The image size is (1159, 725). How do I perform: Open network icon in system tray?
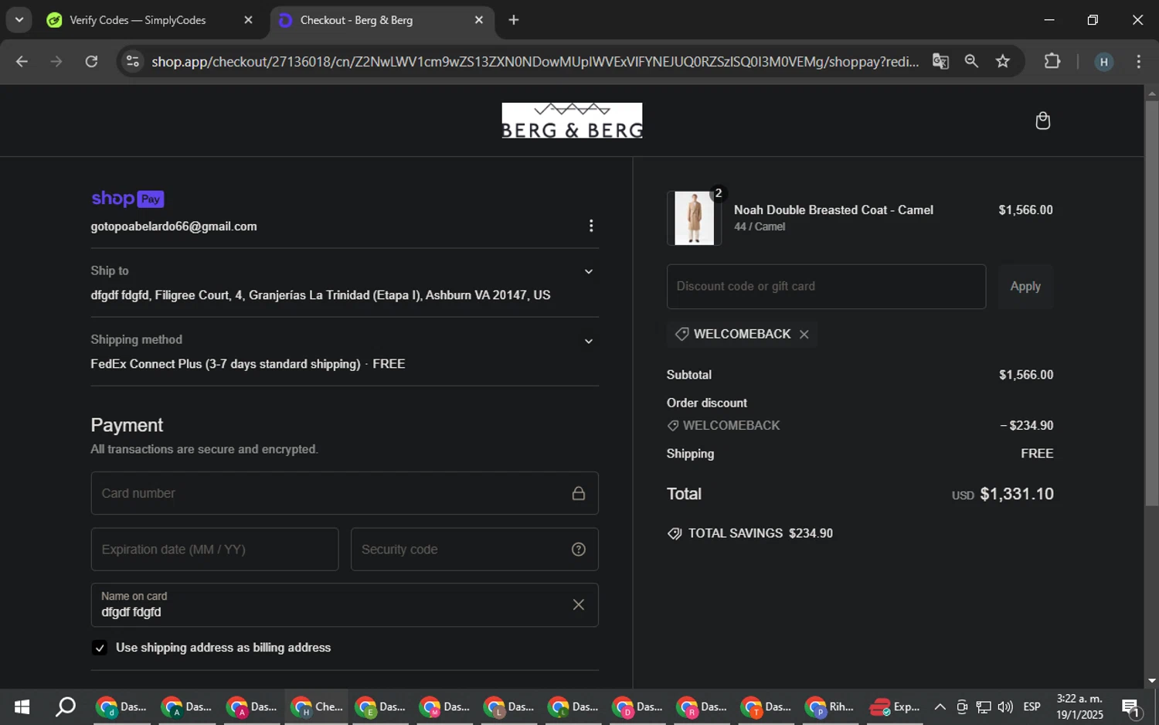pyautogui.click(x=984, y=706)
